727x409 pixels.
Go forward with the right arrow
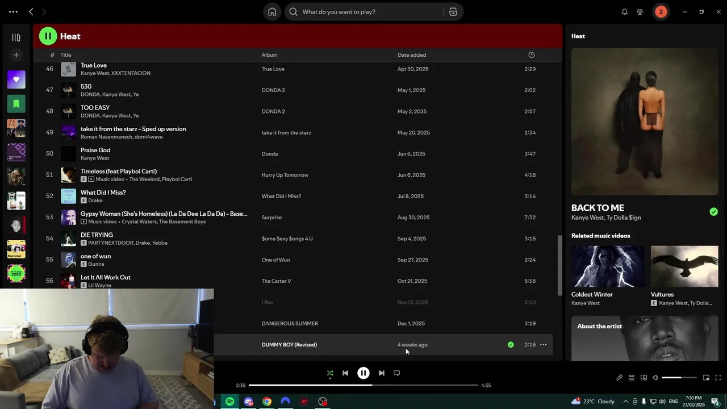pos(44,11)
